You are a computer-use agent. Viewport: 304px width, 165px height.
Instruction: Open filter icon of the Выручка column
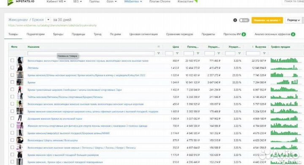(264, 53)
